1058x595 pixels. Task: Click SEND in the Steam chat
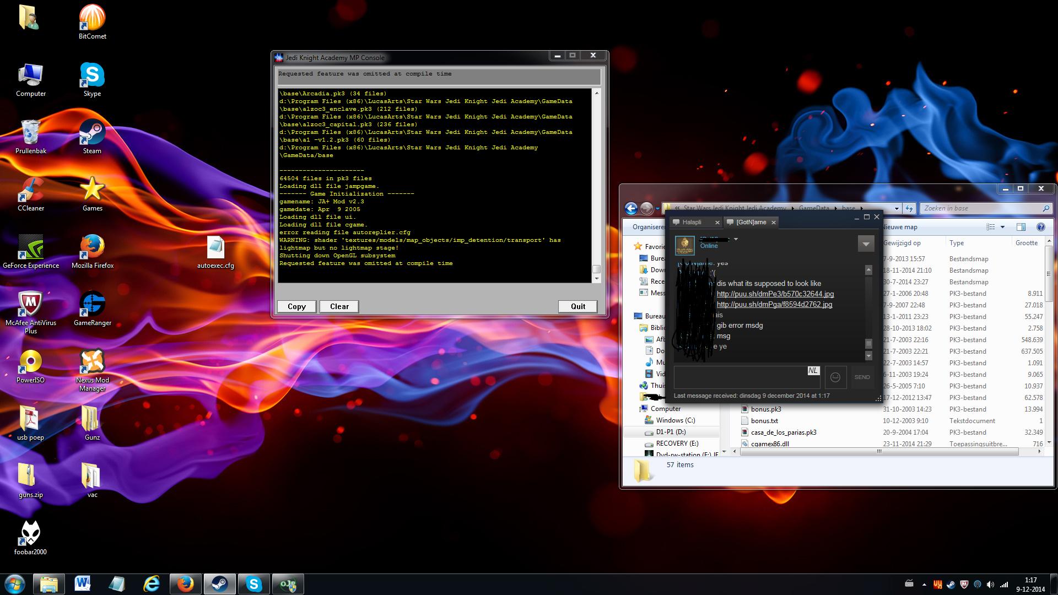click(x=862, y=377)
